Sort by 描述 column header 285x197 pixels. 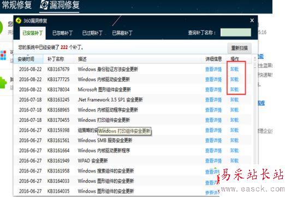coord(82,59)
